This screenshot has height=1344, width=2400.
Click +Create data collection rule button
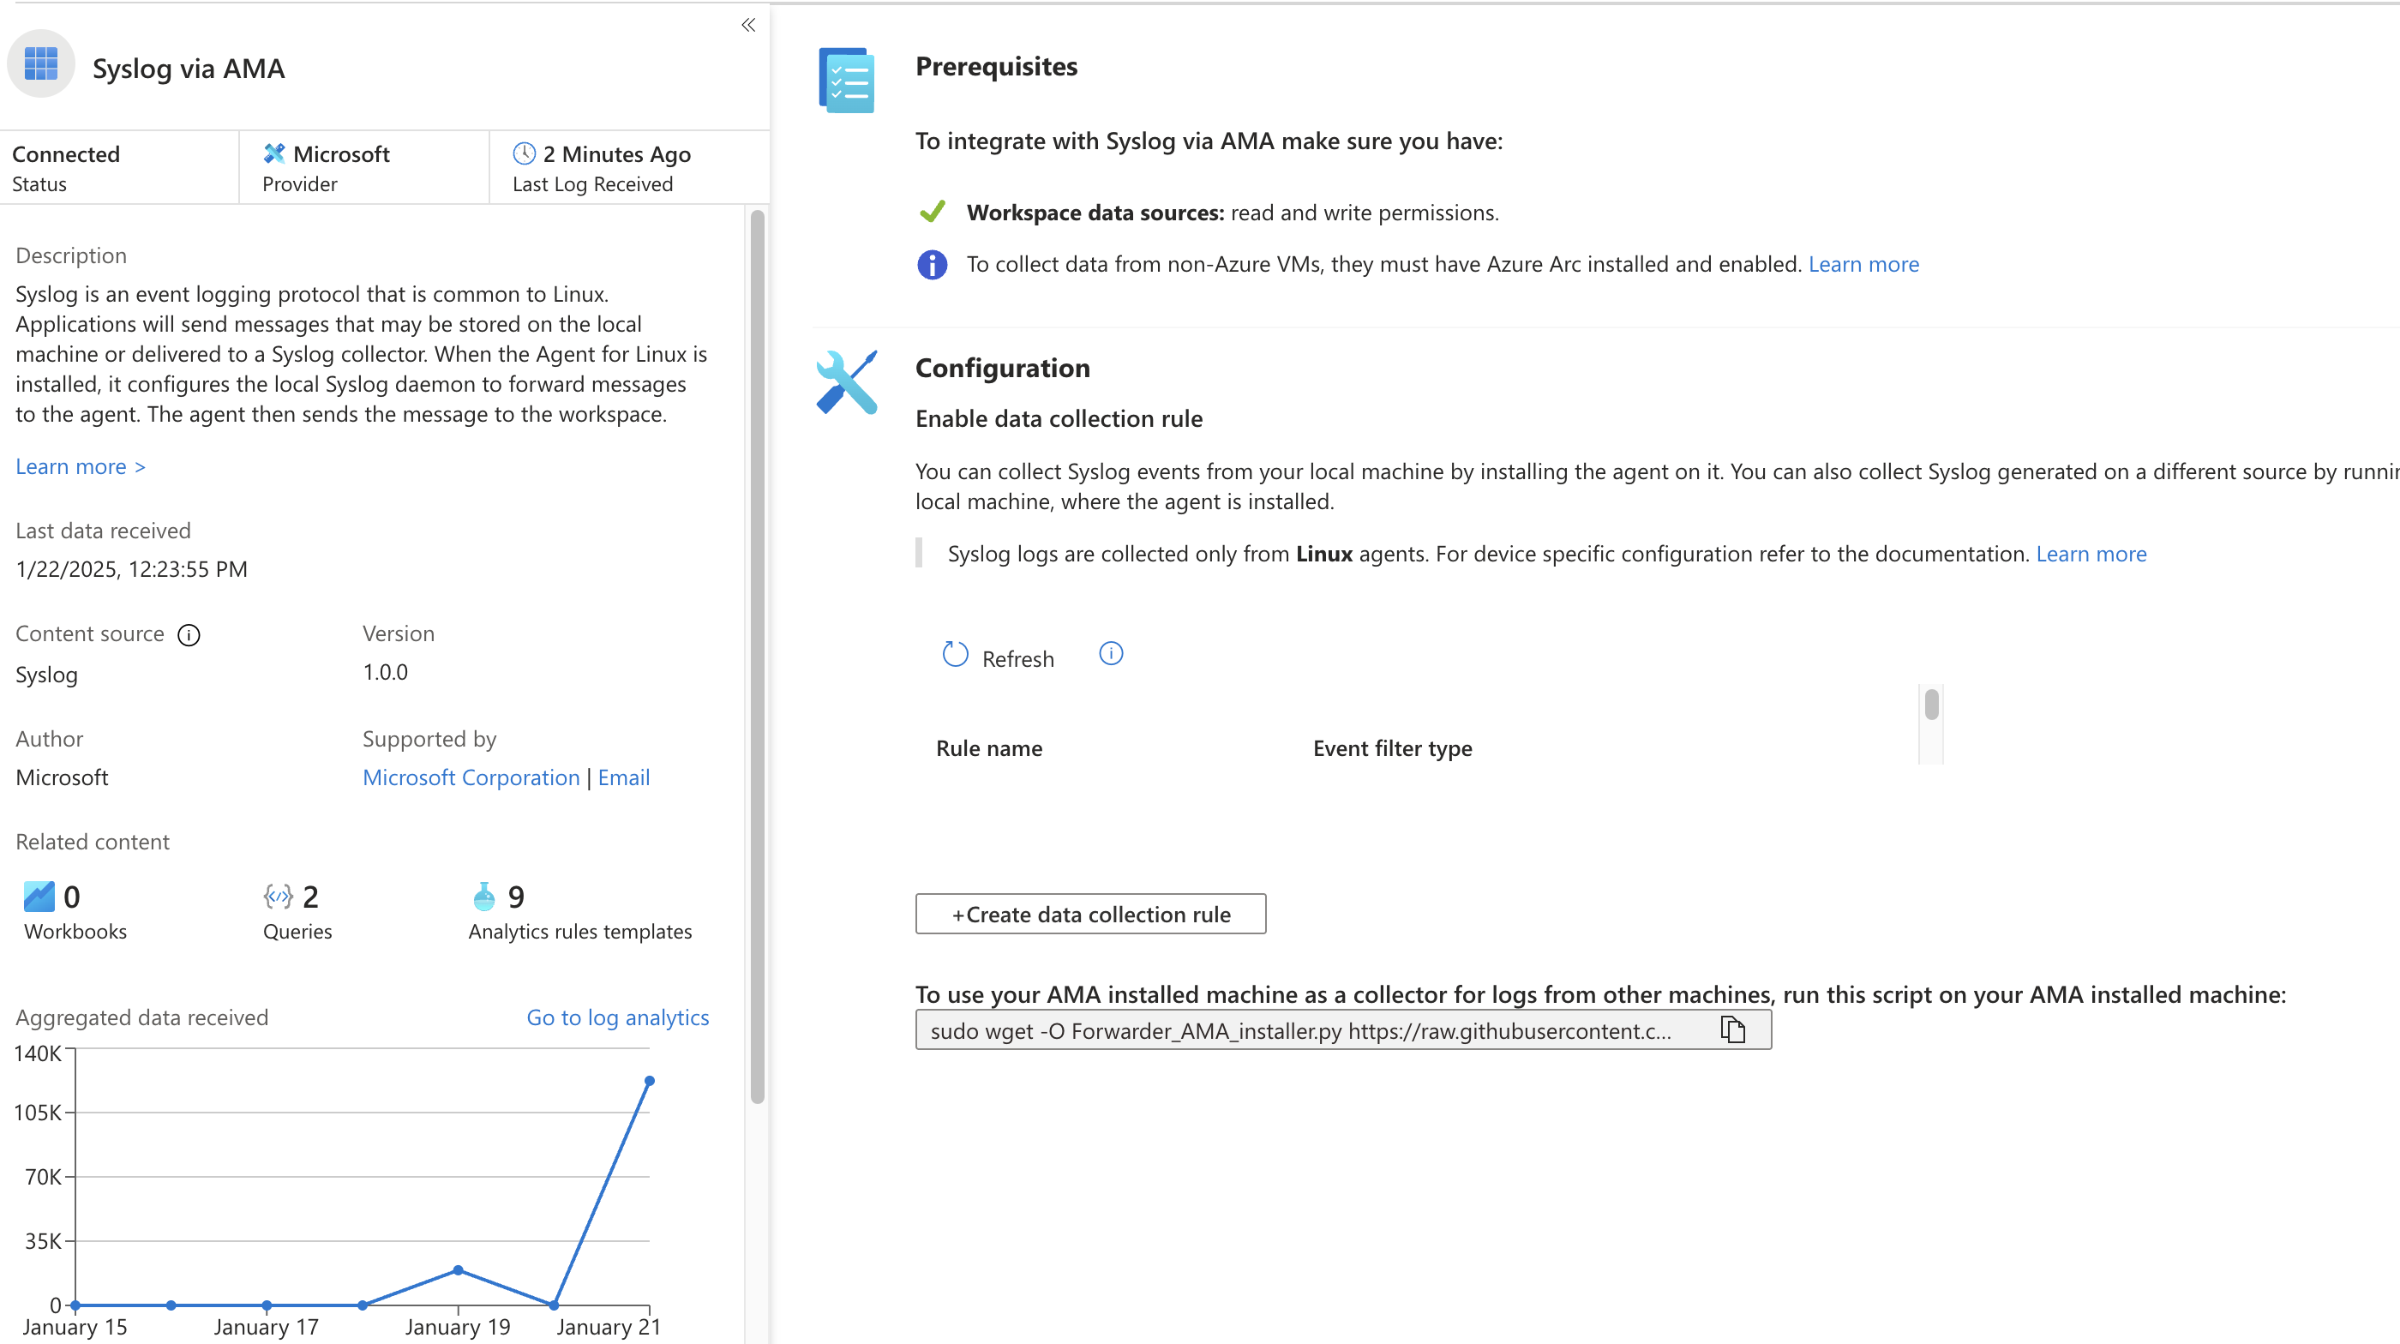point(1090,914)
